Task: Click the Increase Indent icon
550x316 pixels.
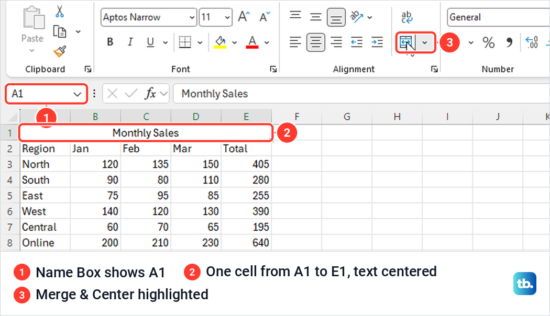Action: [x=377, y=42]
